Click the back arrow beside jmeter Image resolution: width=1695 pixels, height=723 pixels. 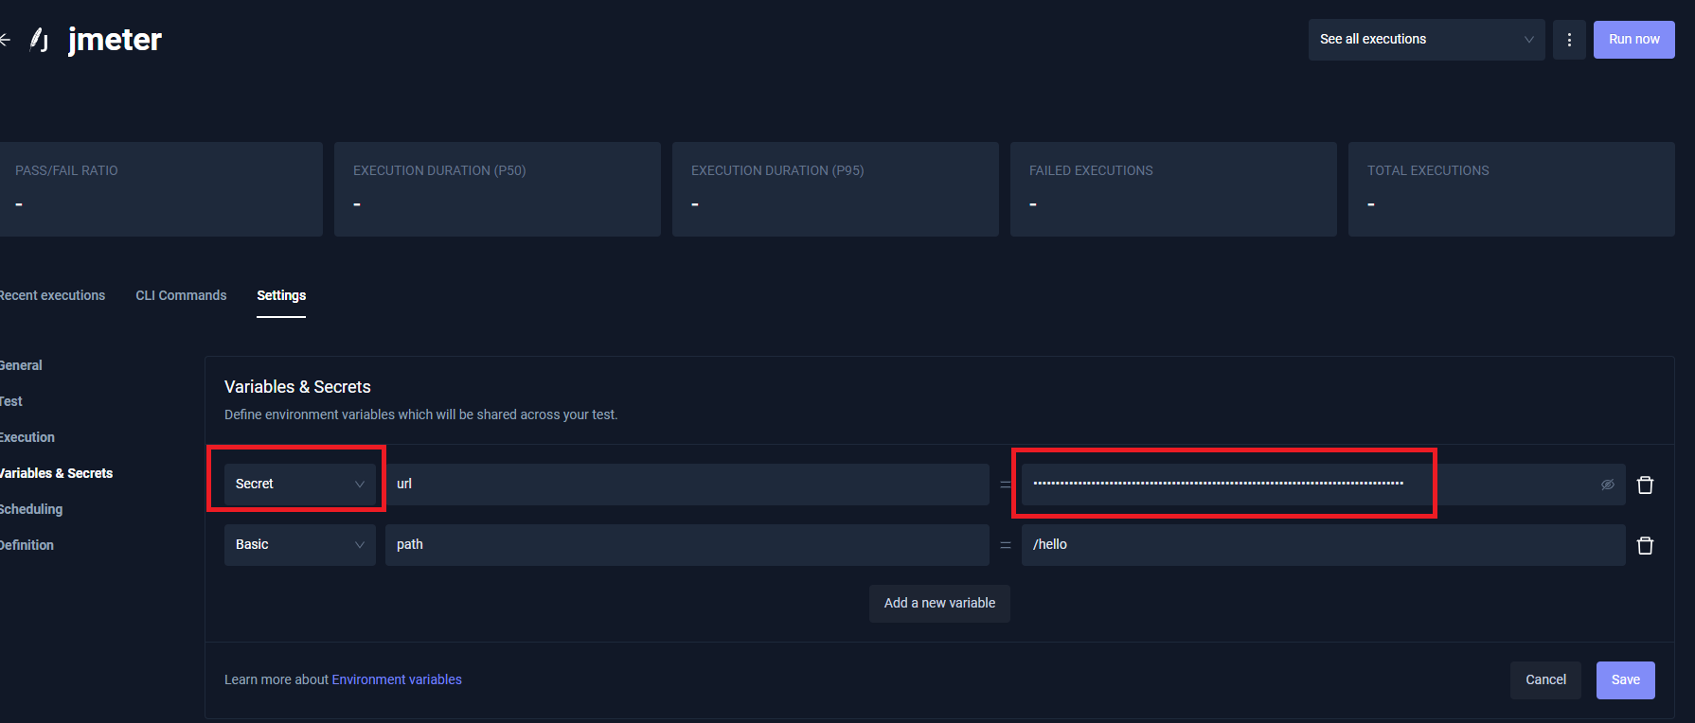click(x=5, y=40)
